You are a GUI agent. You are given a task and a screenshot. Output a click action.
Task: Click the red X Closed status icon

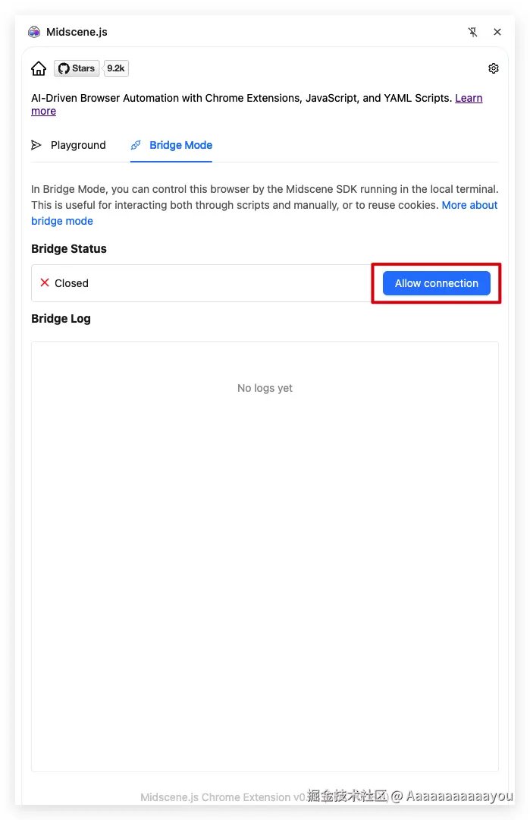[45, 282]
